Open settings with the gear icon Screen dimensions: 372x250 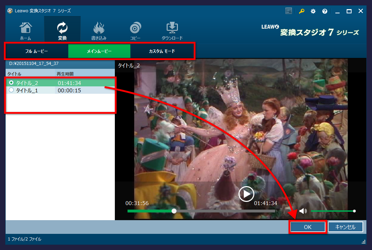pos(313,11)
